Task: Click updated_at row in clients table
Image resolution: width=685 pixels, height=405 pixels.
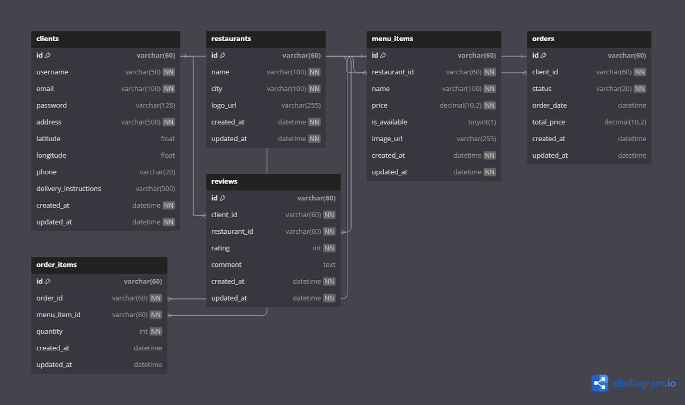Action: pos(105,222)
